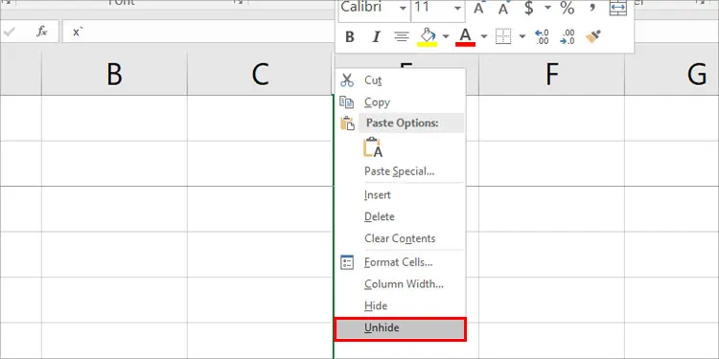Open Paste Special from context menu
Screen dimensions: 719x359
tap(401, 171)
